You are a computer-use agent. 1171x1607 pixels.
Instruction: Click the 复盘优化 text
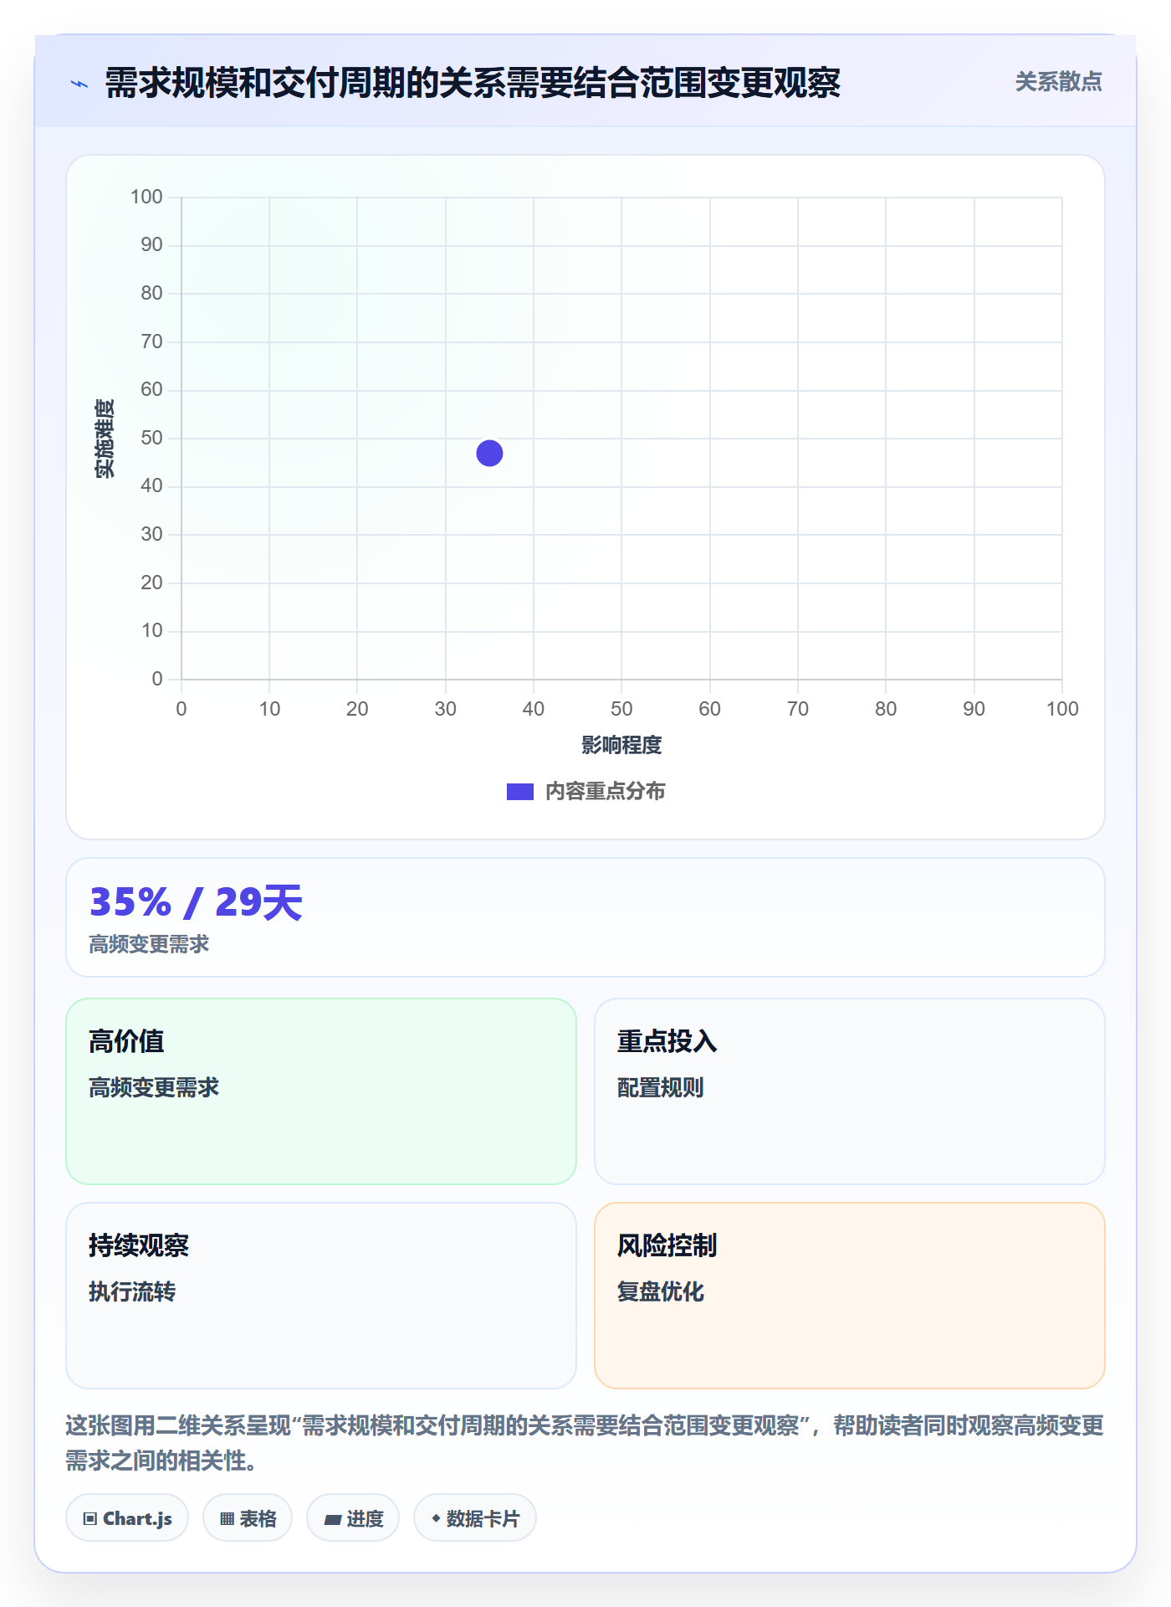pos(660,1291)
